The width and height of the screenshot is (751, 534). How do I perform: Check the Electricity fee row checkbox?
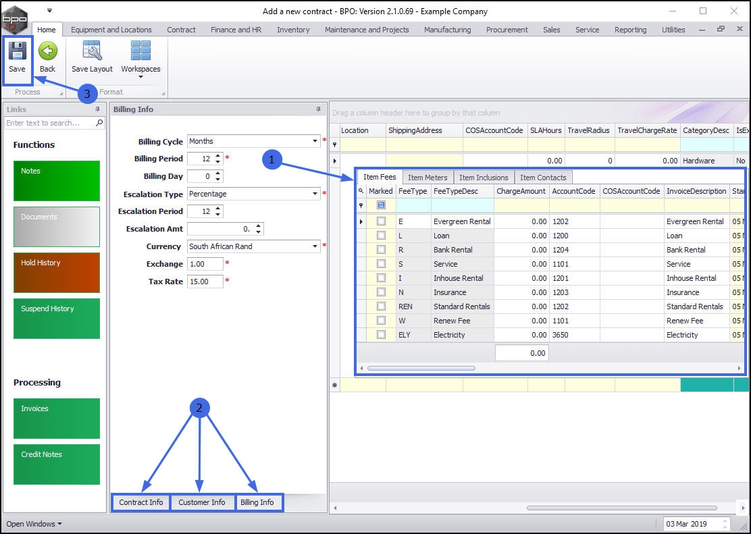pos(381,335)
